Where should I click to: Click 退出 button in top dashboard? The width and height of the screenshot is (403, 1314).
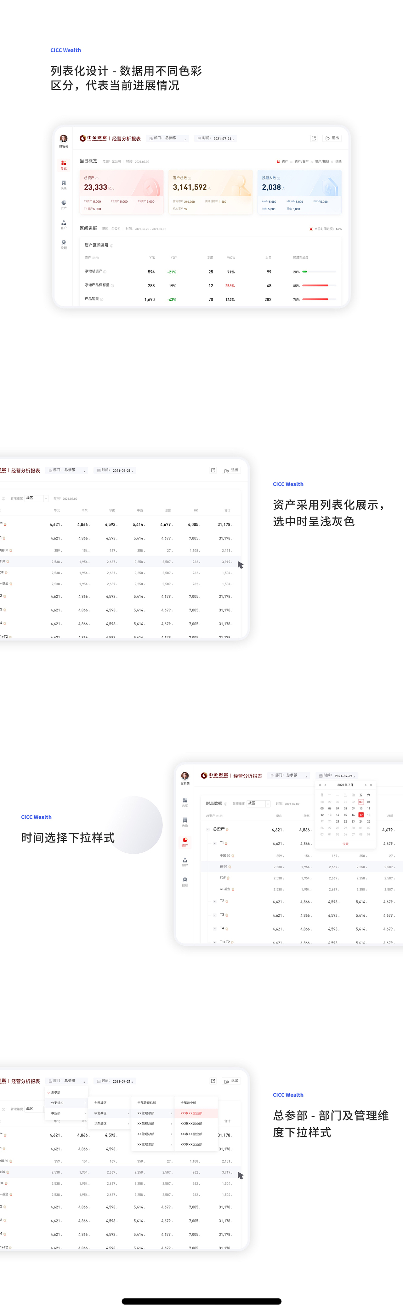pyautogui.click(x=332, y=138)
